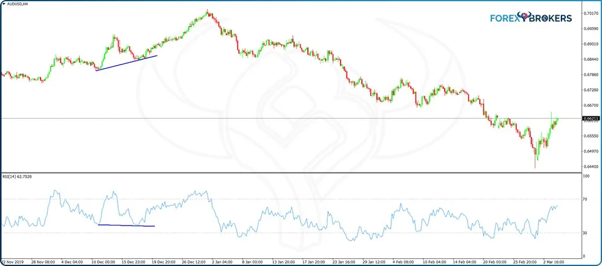602x266 pixels.
Task: Select the 17 Jan 20:00 time label
Action: pos(315,262)
